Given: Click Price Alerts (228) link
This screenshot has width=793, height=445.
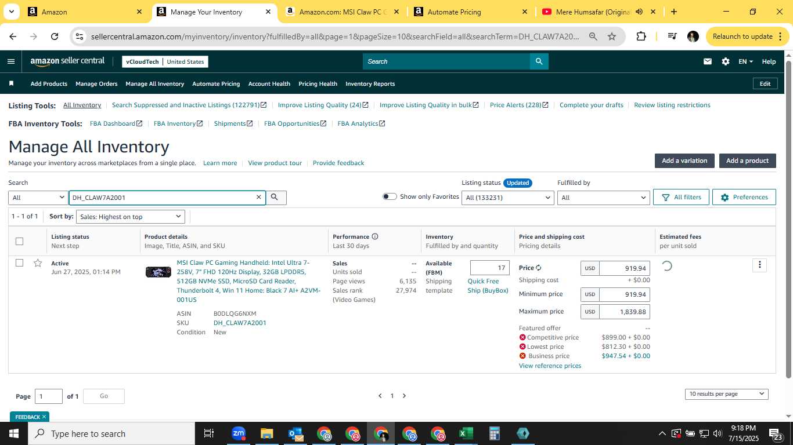Looking at the screenshot, I should pos(519,105).
